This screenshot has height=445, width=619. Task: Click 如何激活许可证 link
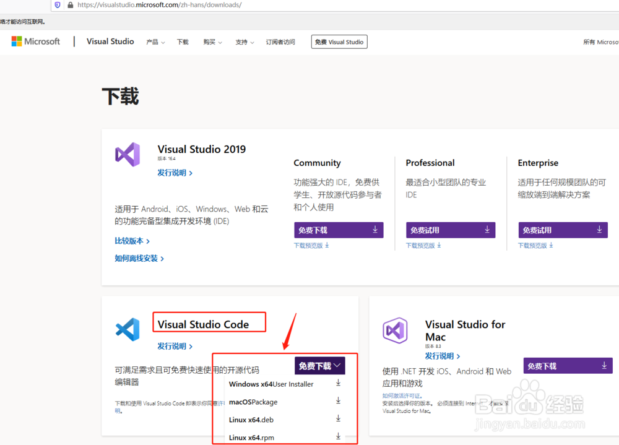point(402,395)
